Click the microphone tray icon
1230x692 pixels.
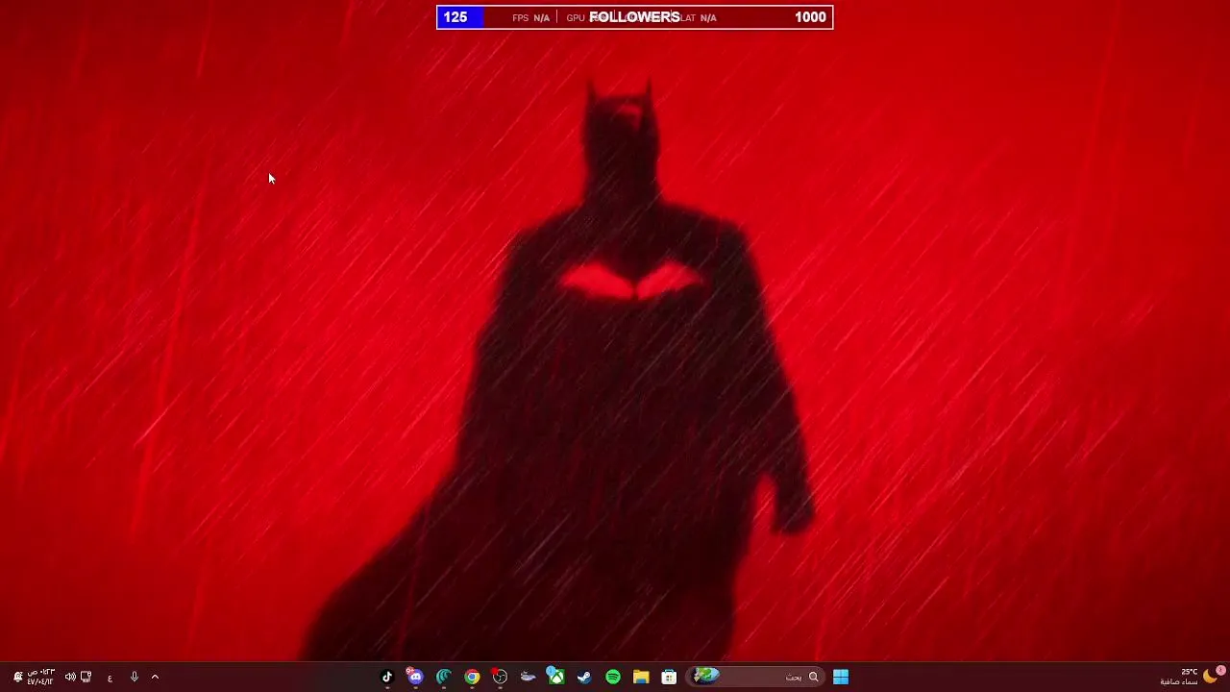click(x=134, y=677)
